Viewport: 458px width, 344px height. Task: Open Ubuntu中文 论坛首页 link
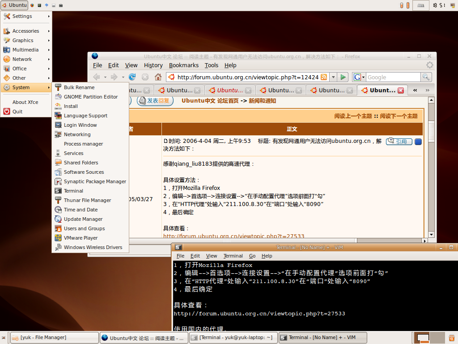(x=210, y=101)
